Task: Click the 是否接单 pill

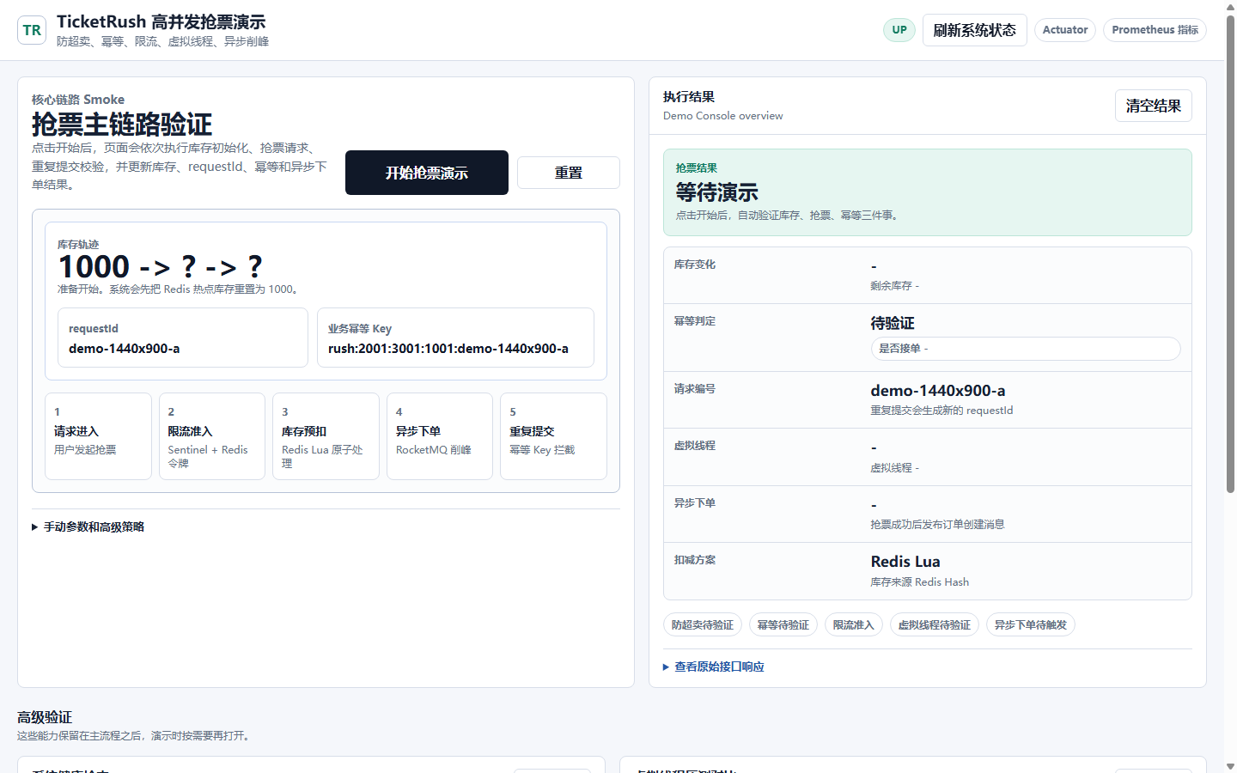Action: (x=1026, y=349)
